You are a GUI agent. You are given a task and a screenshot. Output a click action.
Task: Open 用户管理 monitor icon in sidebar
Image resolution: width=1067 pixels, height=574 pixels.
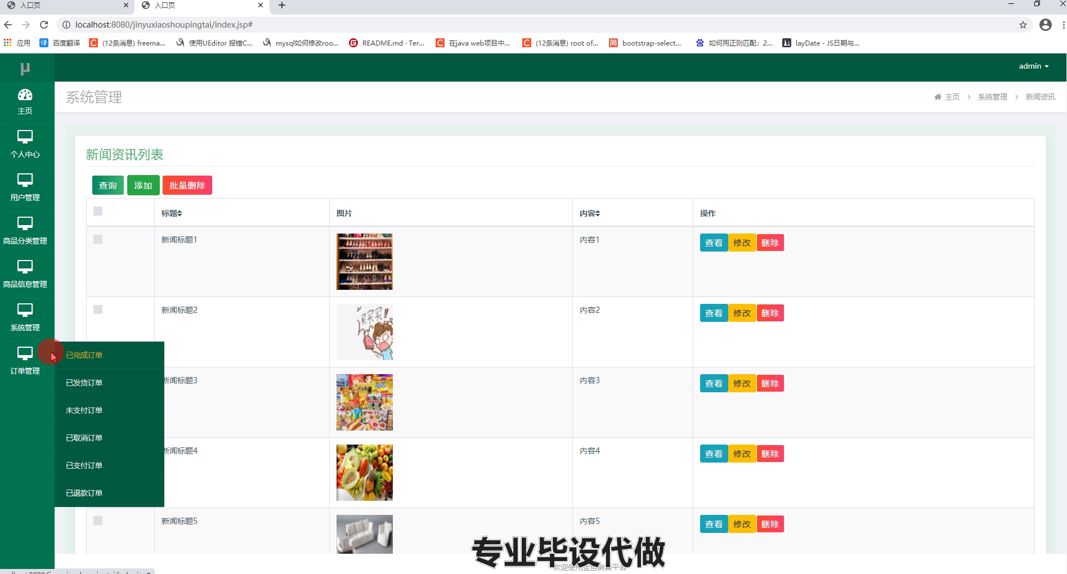click(x=25, y=180)
